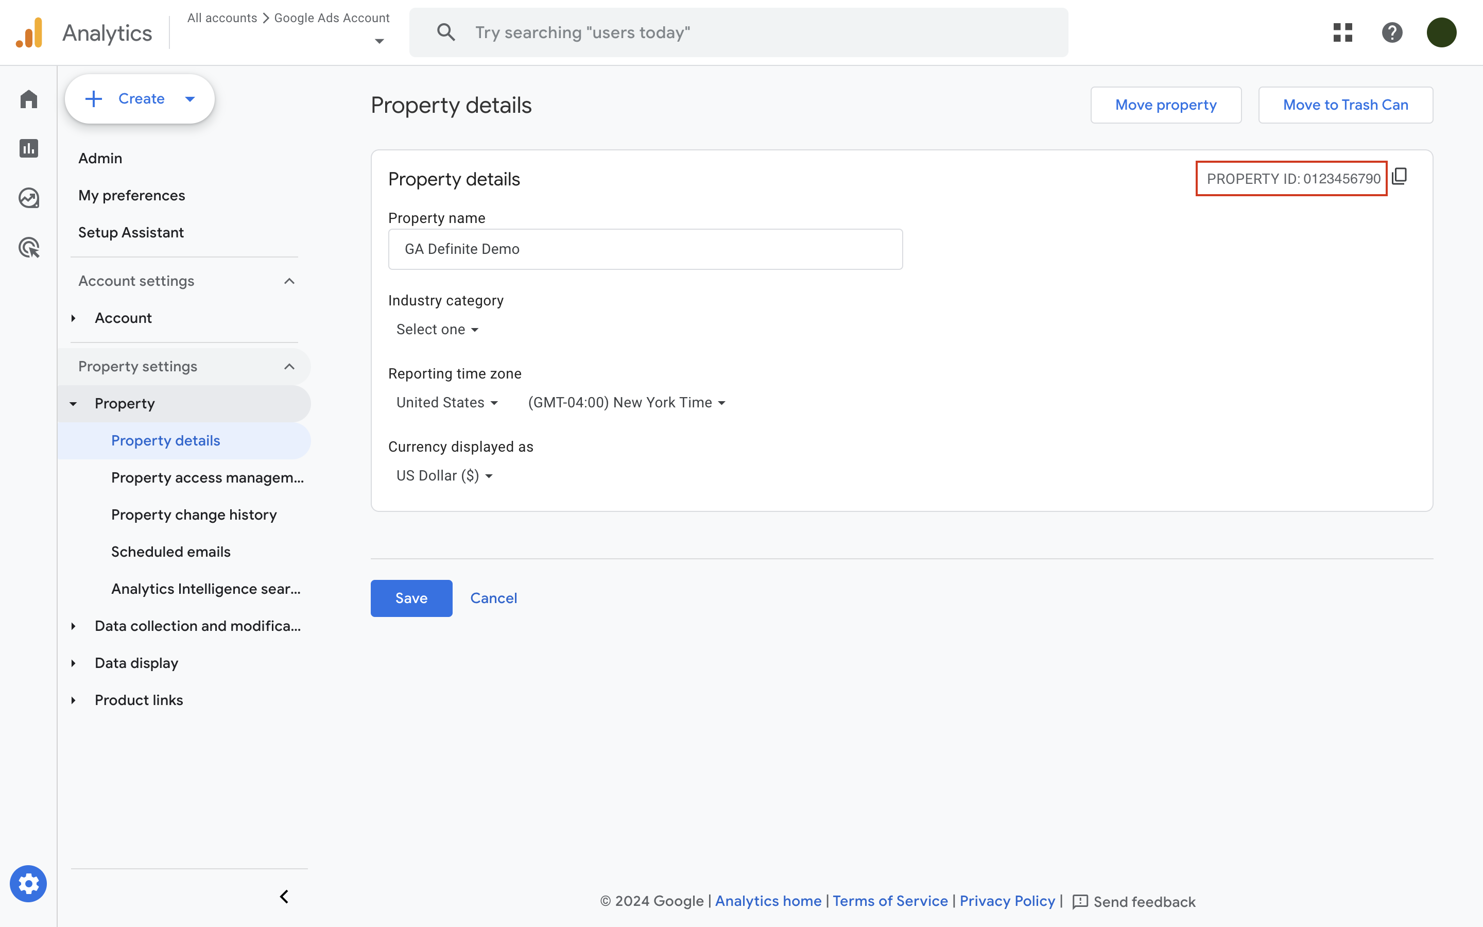This screenshot has width=1483, height=927.
Task: Click the PROPERTY ID: 0123456790 text
Action: (x=1293, y=178)
